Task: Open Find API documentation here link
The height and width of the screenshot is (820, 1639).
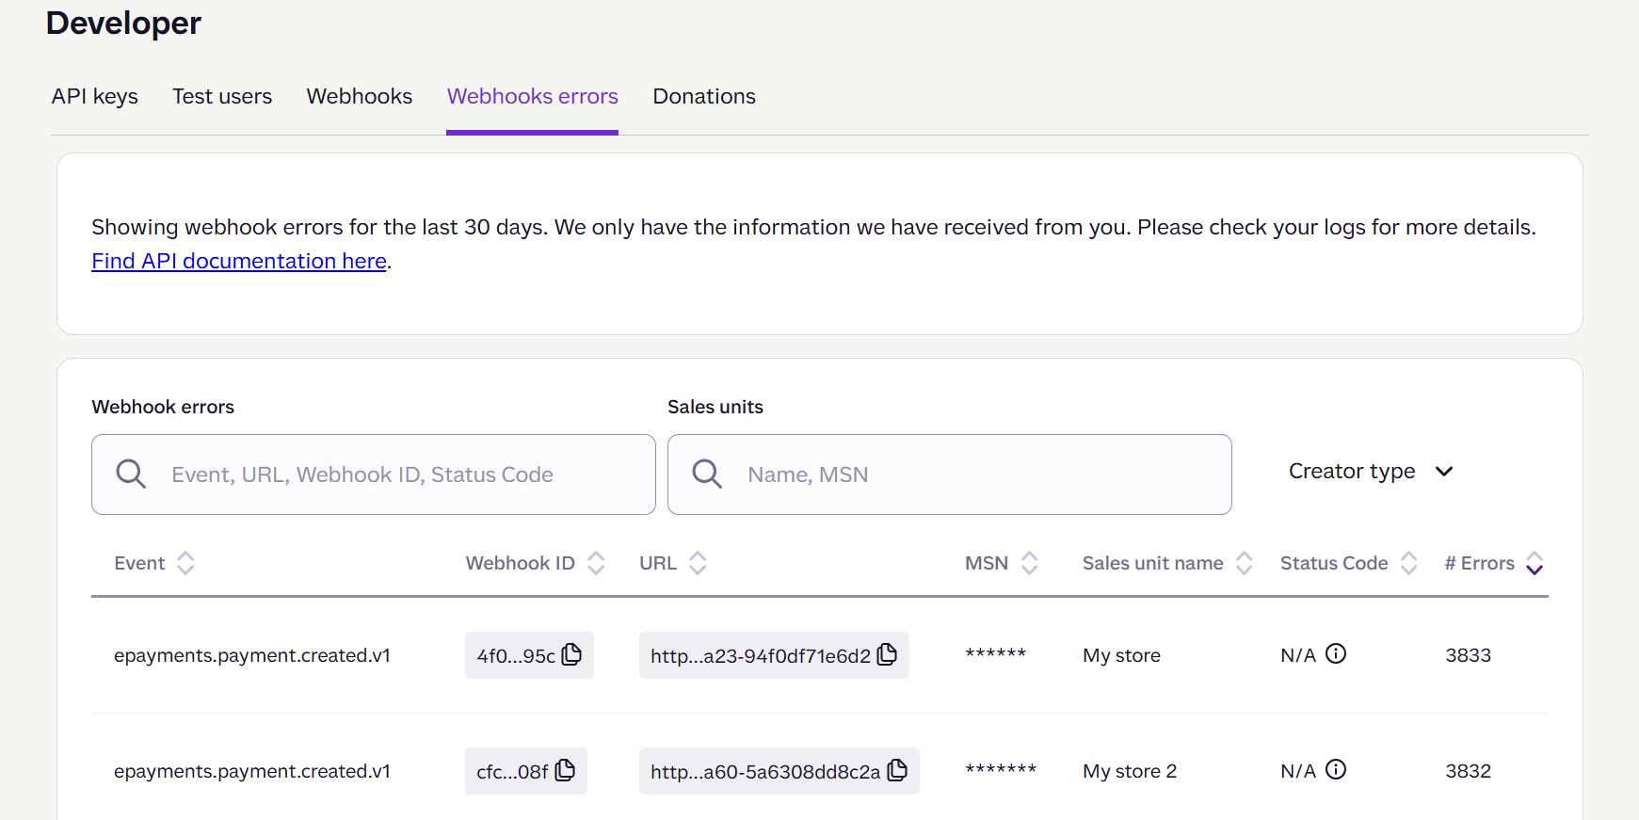Action: (x=239, y=261)
